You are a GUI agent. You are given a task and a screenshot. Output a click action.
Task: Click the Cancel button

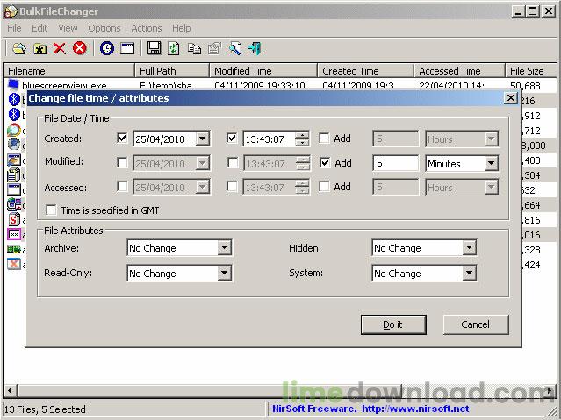[x=475, y=324]
